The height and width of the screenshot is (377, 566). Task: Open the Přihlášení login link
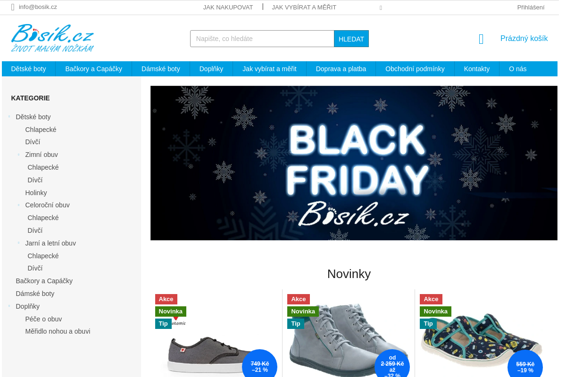coord(531,7)
